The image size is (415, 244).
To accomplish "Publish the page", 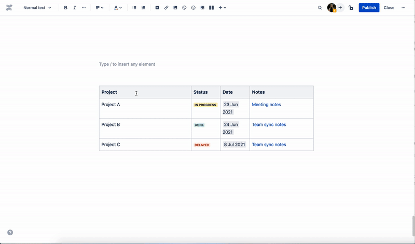I will (x=369, y=8).
